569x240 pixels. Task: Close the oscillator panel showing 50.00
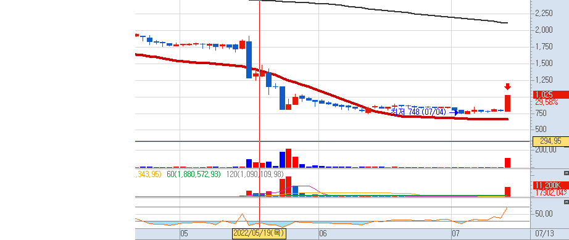tap(566, 202)
